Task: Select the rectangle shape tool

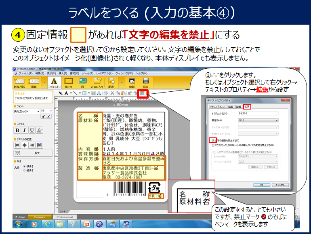Action: (84, 93)
